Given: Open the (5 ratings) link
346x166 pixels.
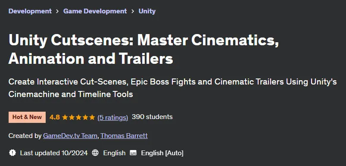Looking at the screenshot, I should [113, 117].
